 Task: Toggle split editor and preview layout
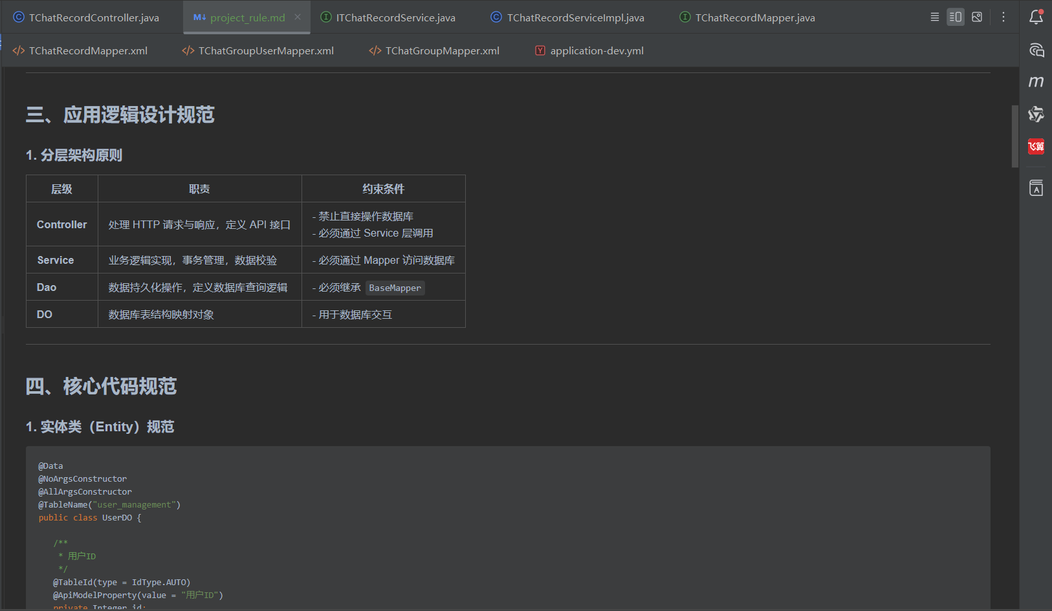pyautogui.click(x=956, y=17)
